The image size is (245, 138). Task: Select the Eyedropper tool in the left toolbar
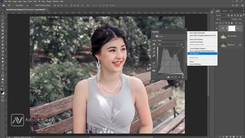point(3,34)
